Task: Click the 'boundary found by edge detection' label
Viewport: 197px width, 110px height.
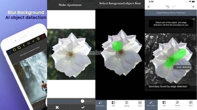Action: click(x=168, y=87)
